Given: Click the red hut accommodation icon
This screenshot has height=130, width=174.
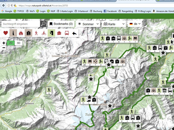Looking at the screenshot, I should point(59,33).
